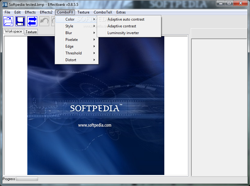Click the Effectbank app icon in title bar
Viewport: 250px width, 186px height.
click(x=5, y=5)
